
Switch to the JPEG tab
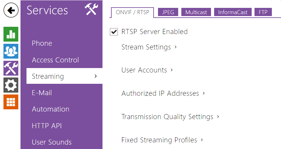[x=168, y=12]
